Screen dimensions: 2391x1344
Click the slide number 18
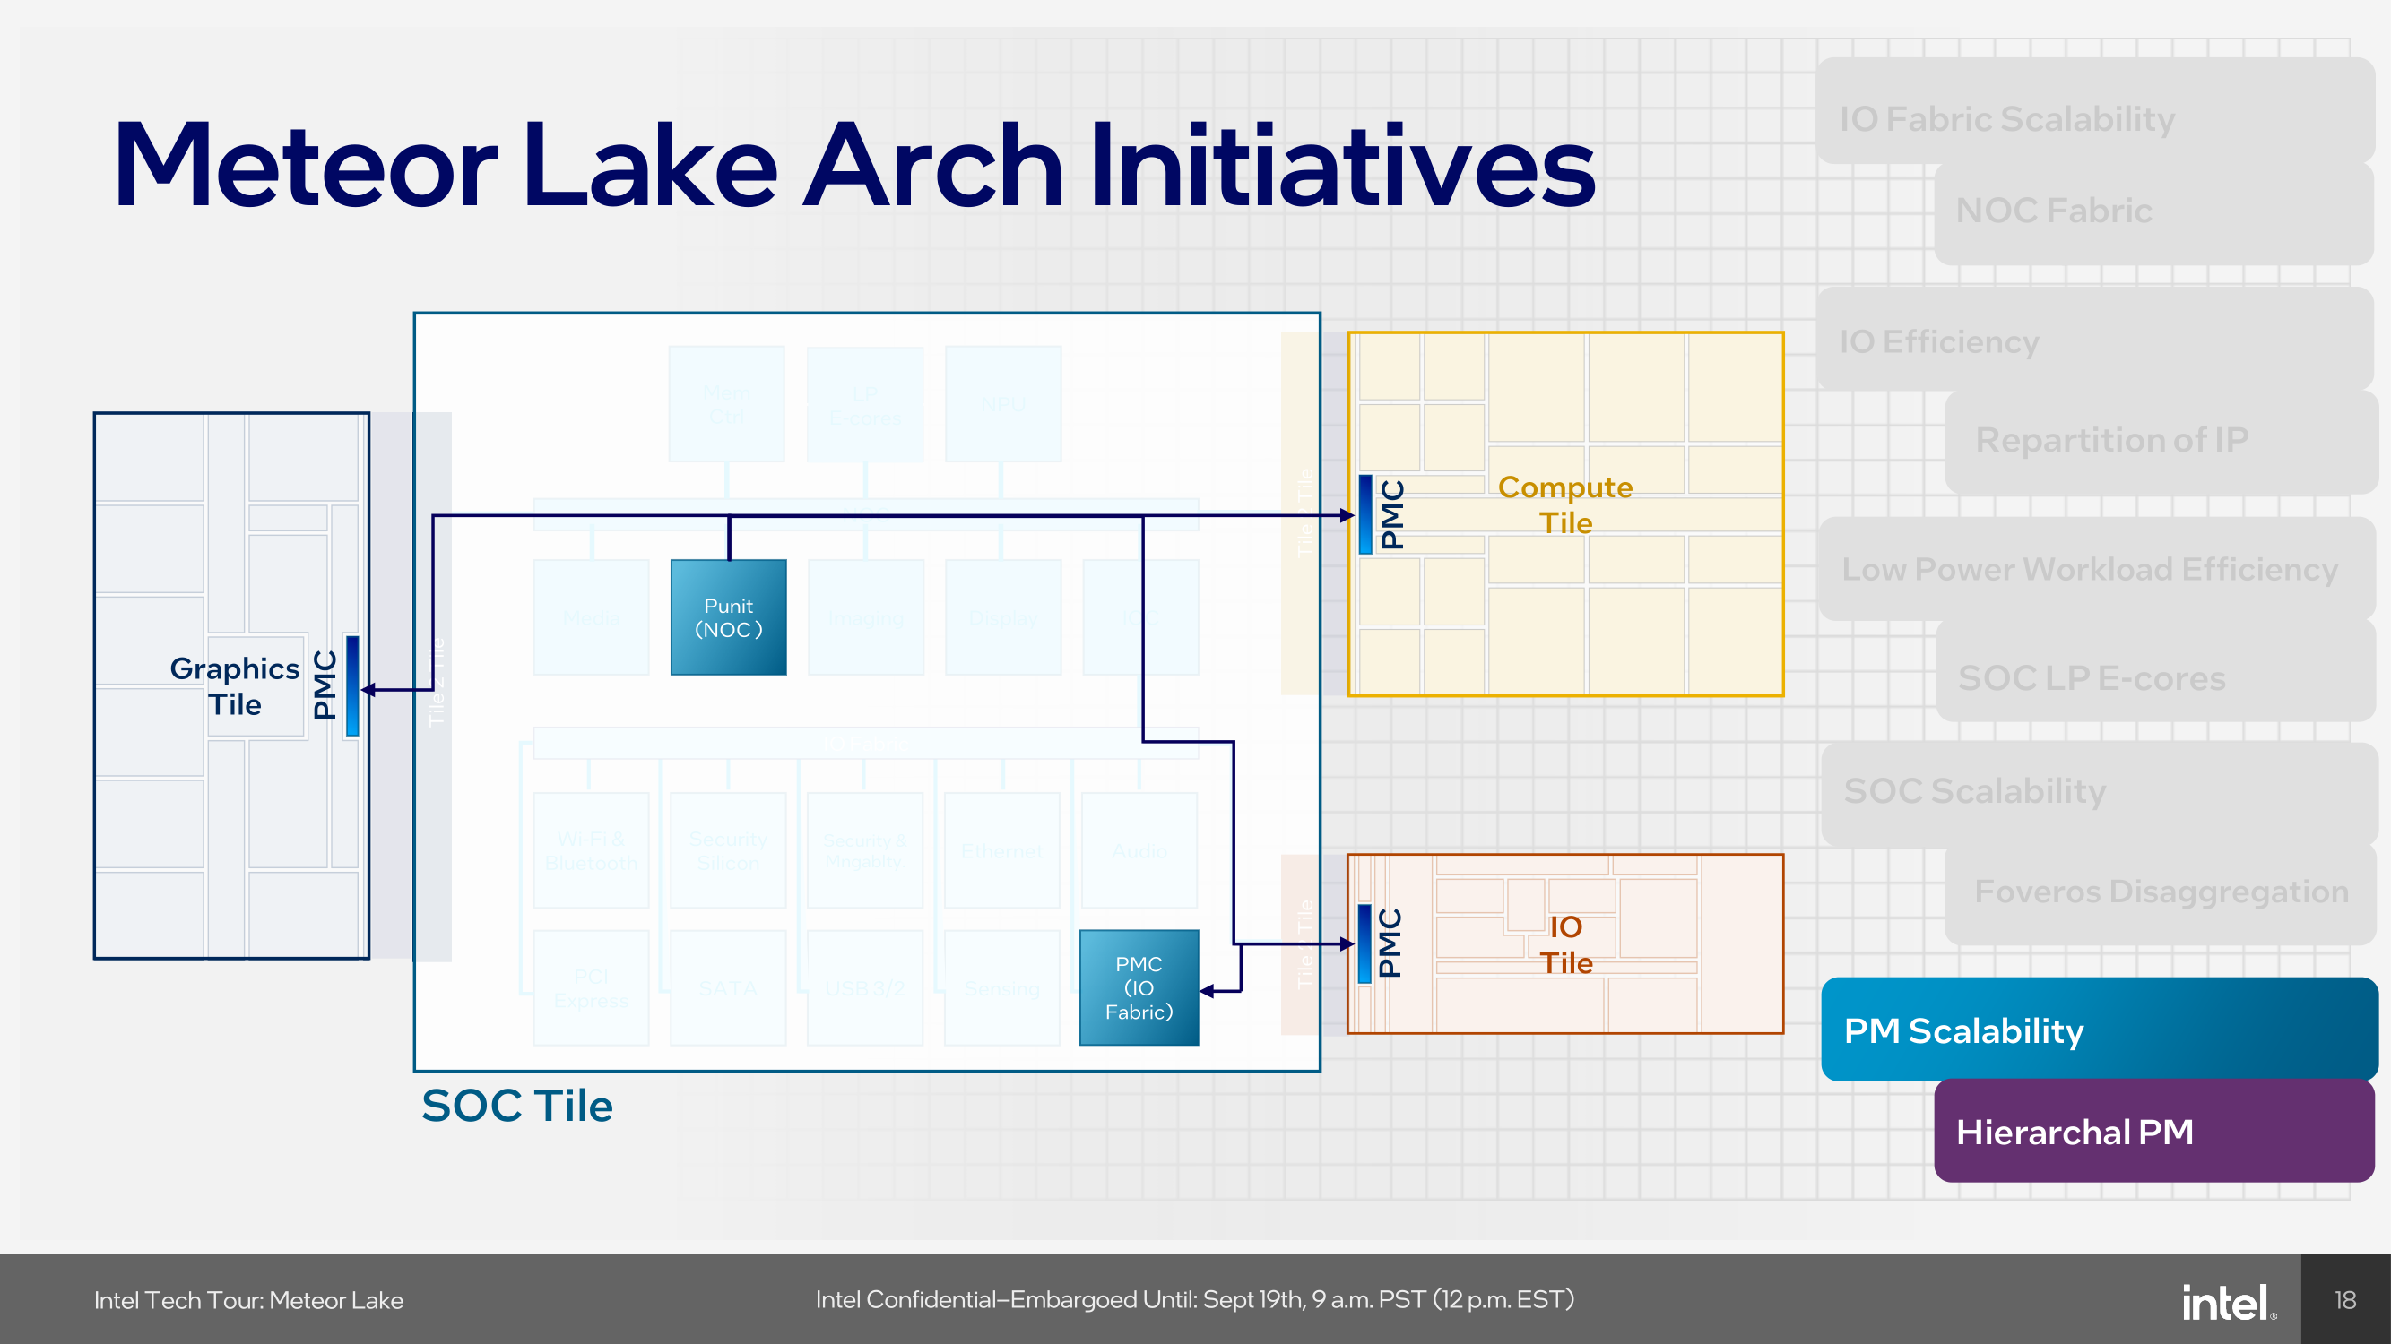point(2345,1300)
